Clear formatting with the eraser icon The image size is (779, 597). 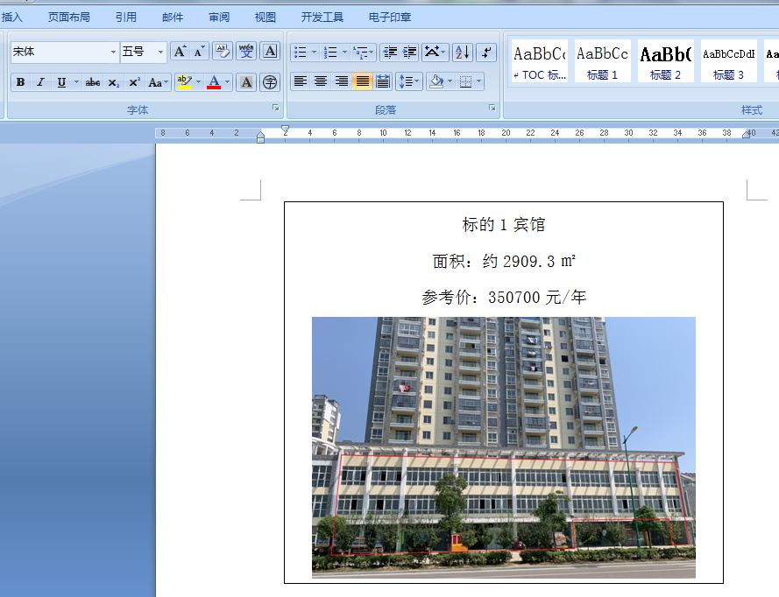pyautogui.click(x=223, y=51)
